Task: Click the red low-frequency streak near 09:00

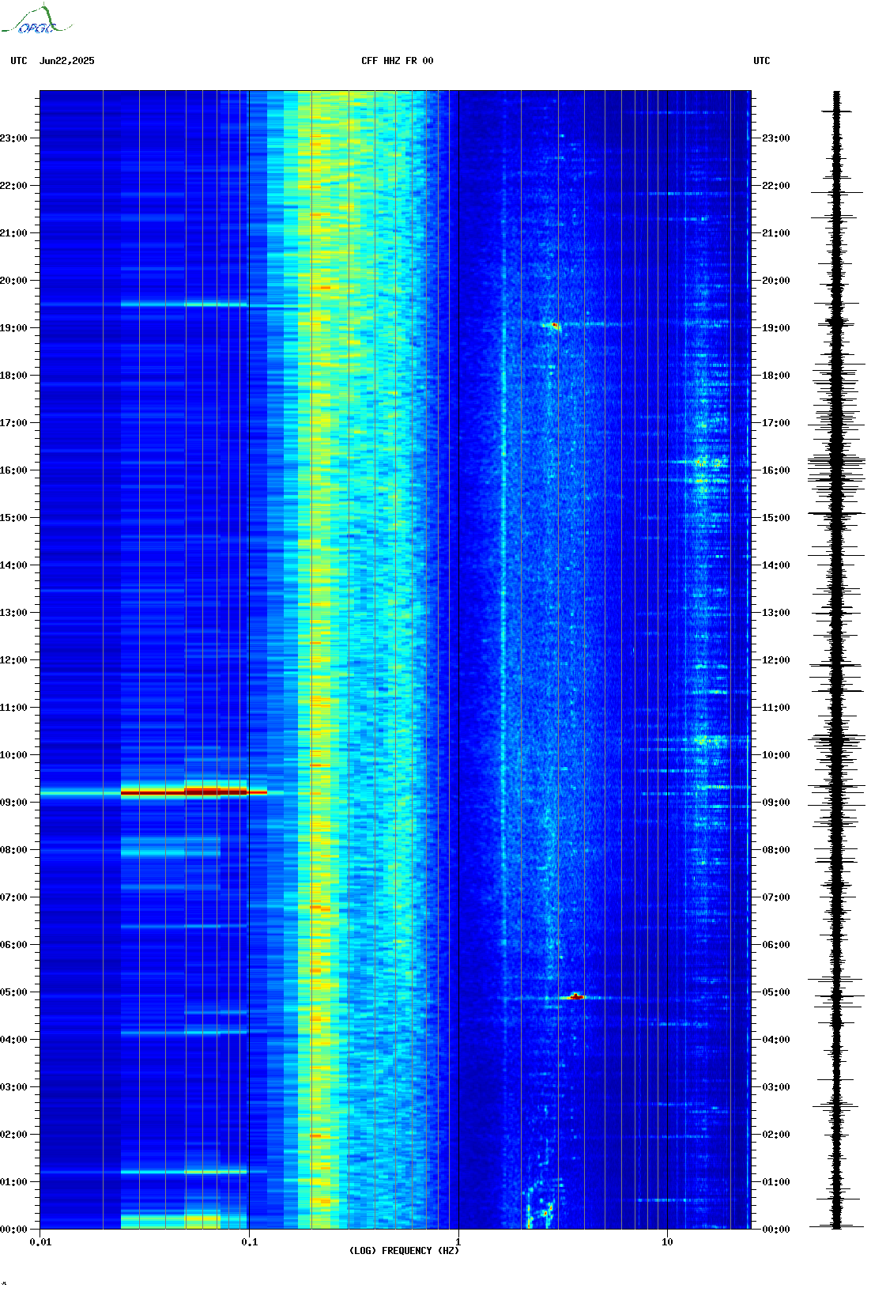Action: [x=194, y=791]
